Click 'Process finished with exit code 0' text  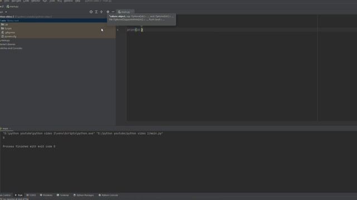(x=29, y=147)
